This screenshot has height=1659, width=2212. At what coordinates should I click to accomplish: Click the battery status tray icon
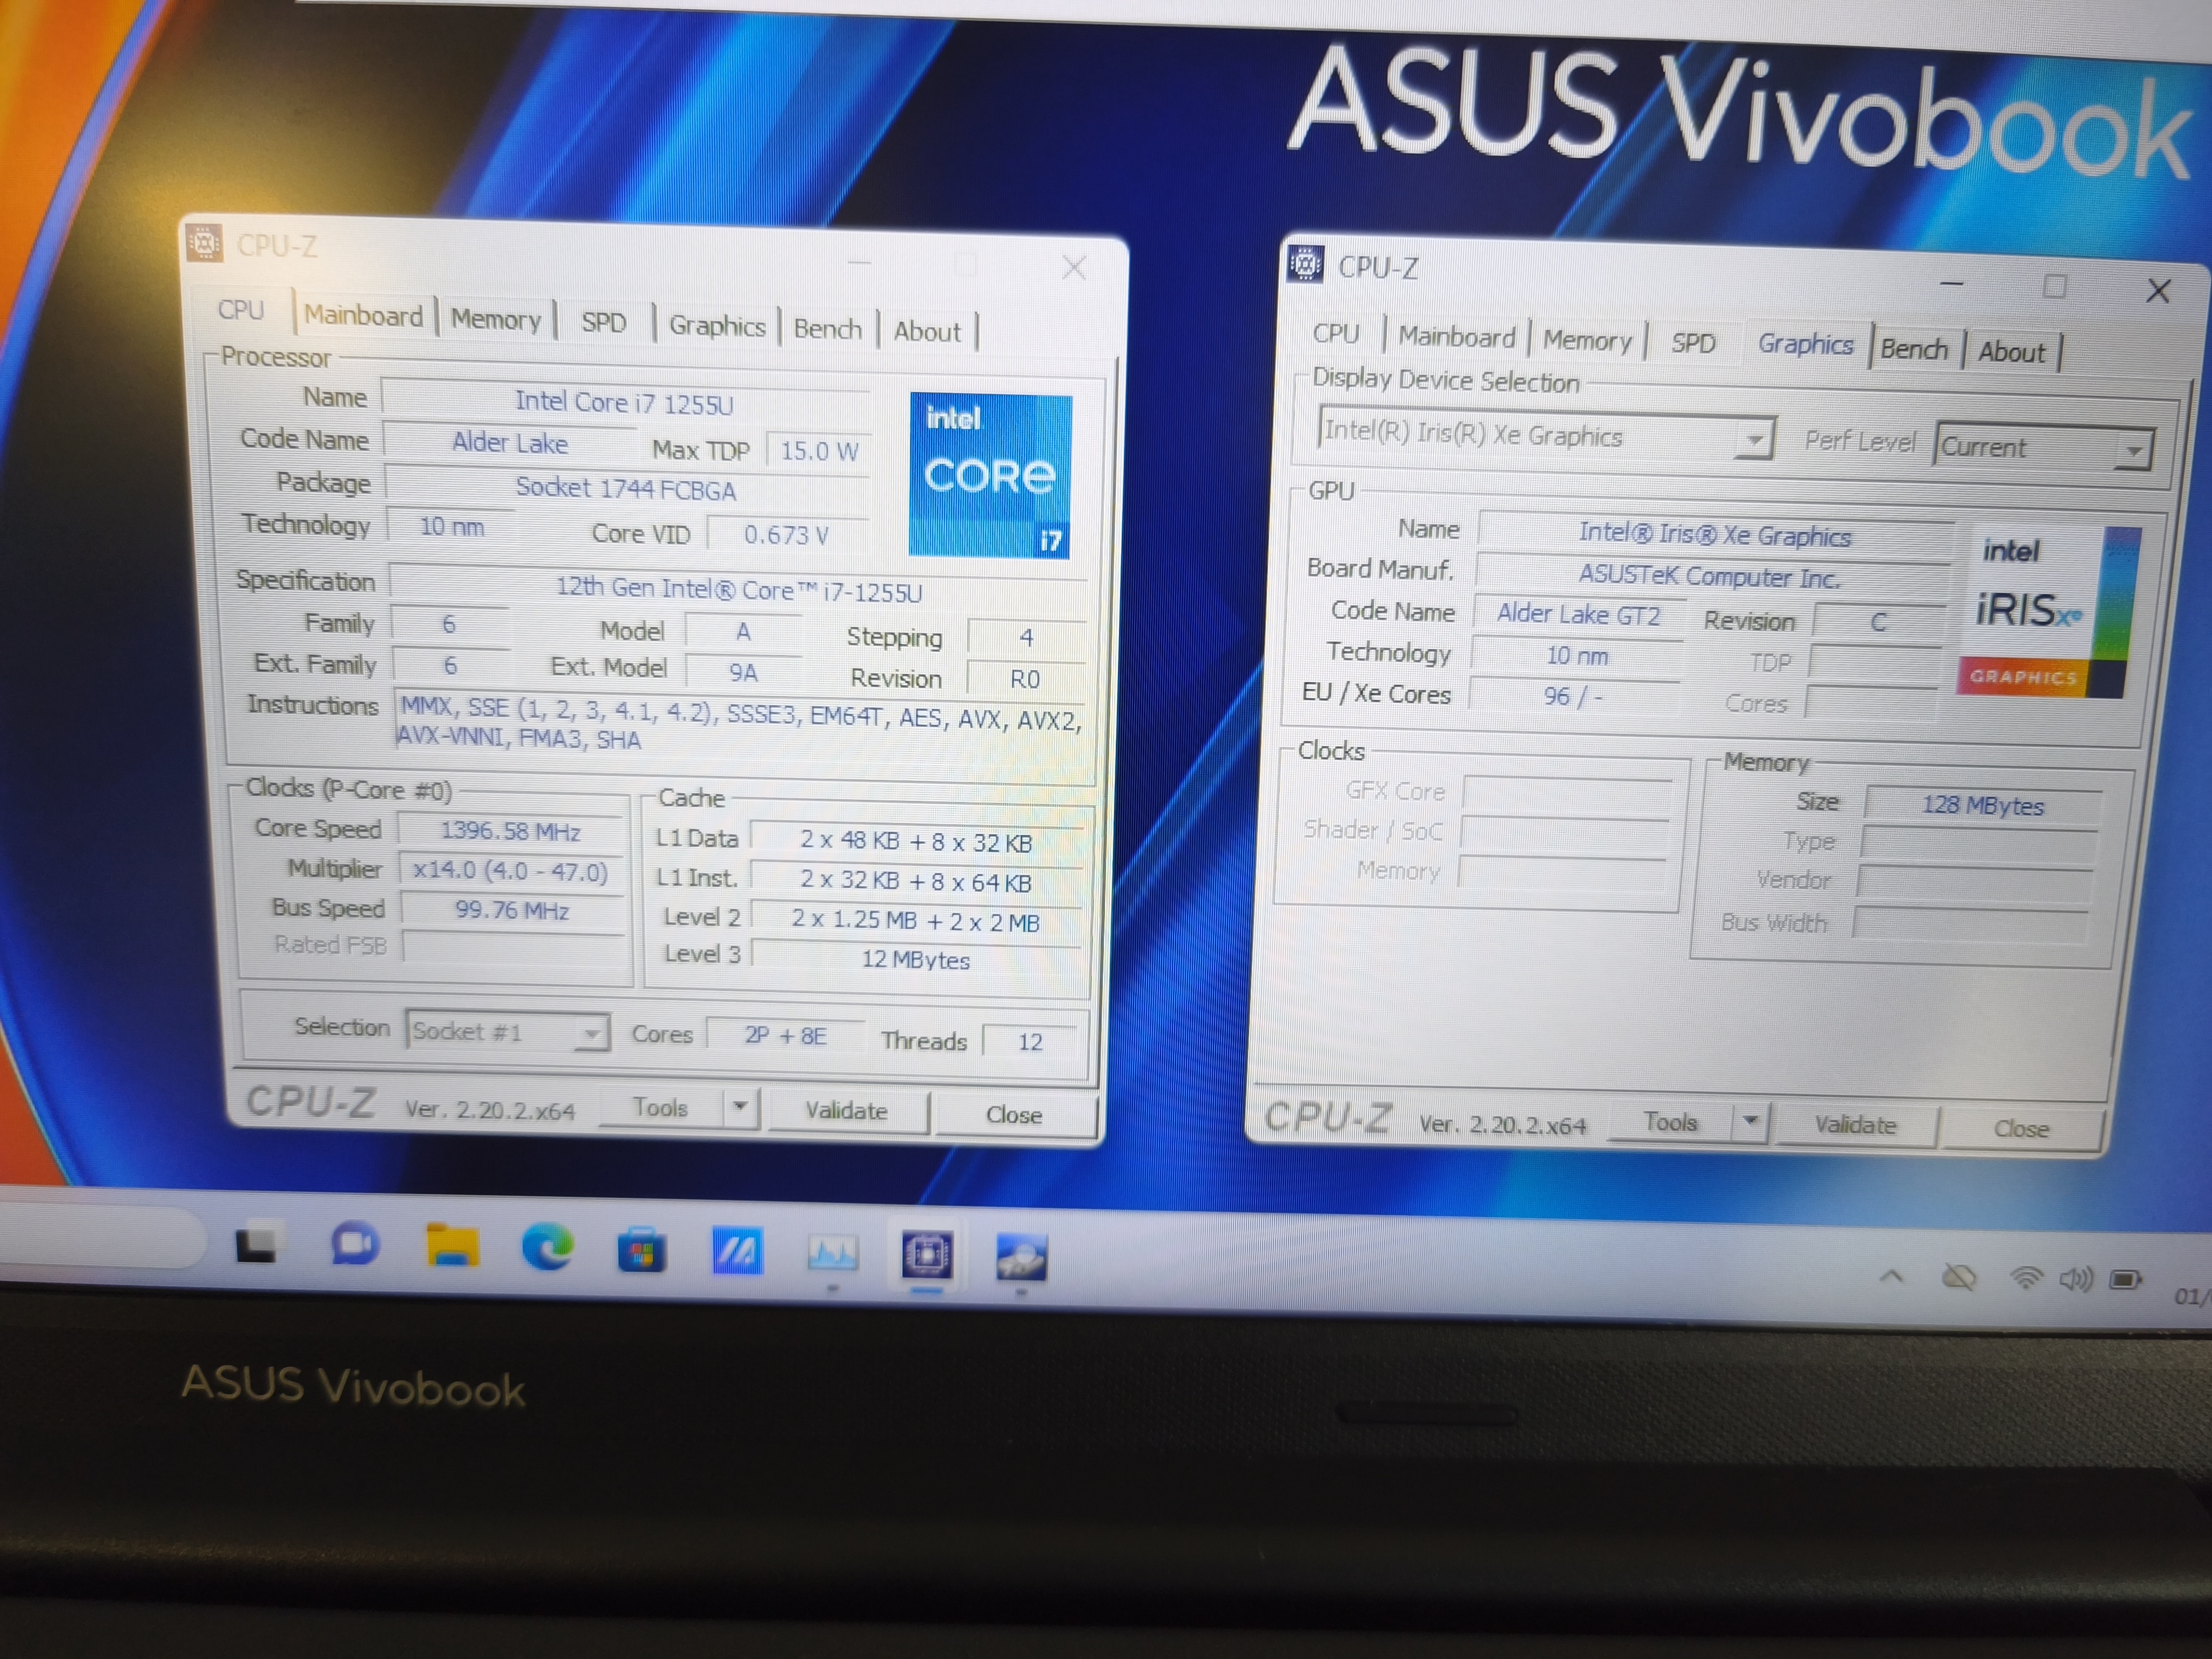pyautogui.click(x=2125, y=1280)
